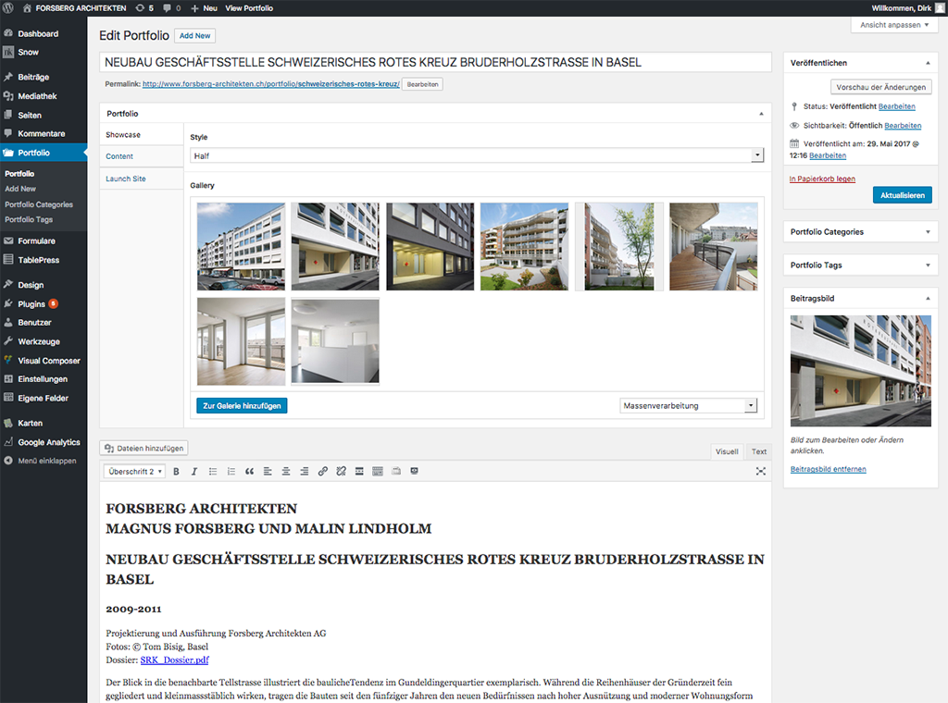
Task: Toggle the editor toolbar kitchen sink
Action: (378, 472)
